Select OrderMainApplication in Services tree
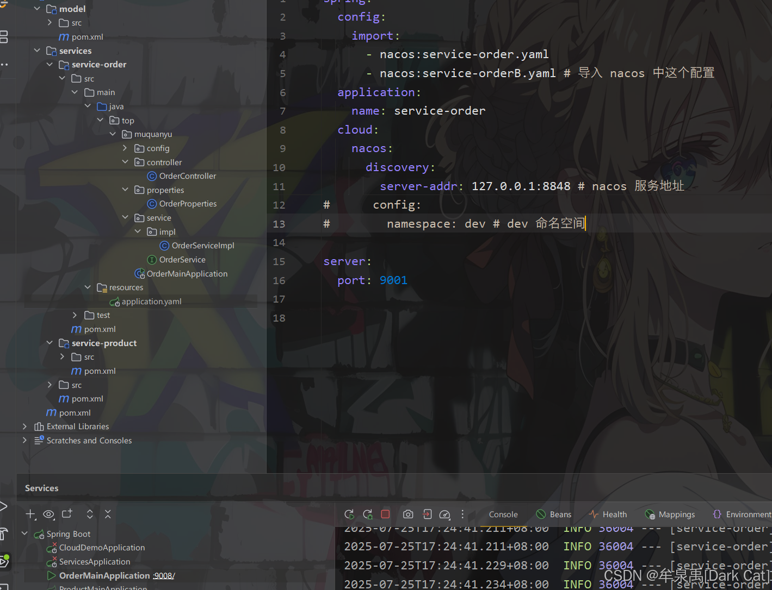The image size is (772, 590). click(x=104, y=576)
